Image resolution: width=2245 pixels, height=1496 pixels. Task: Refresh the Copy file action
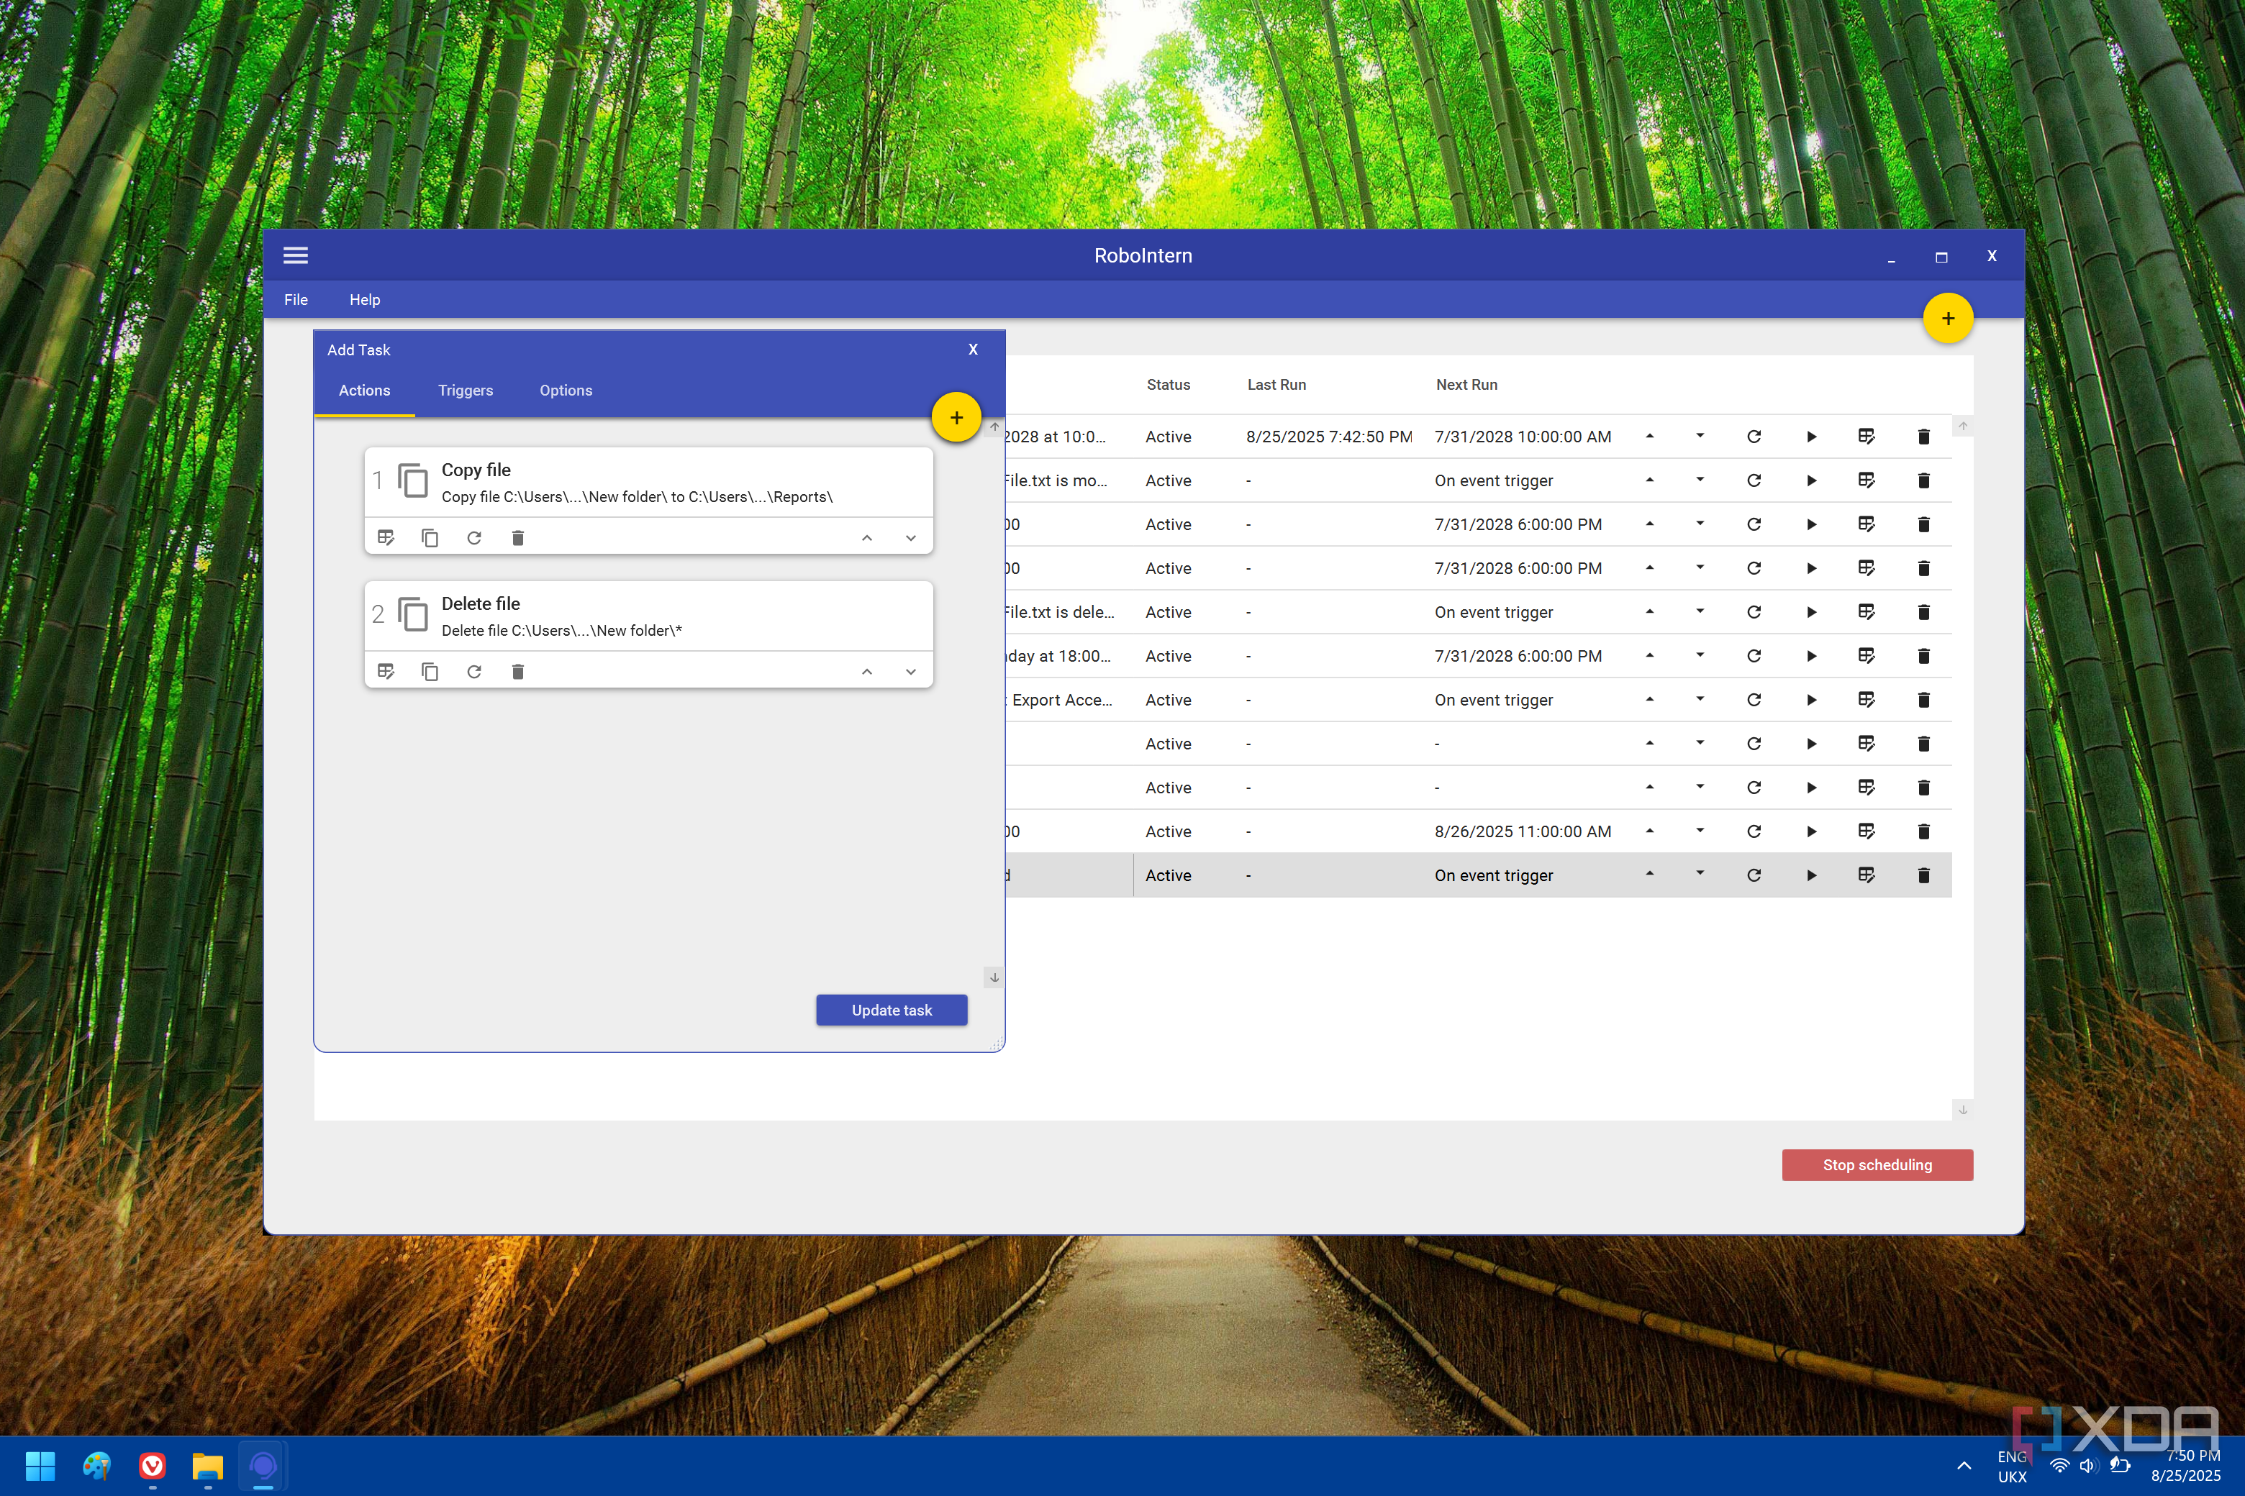[473, 538]
